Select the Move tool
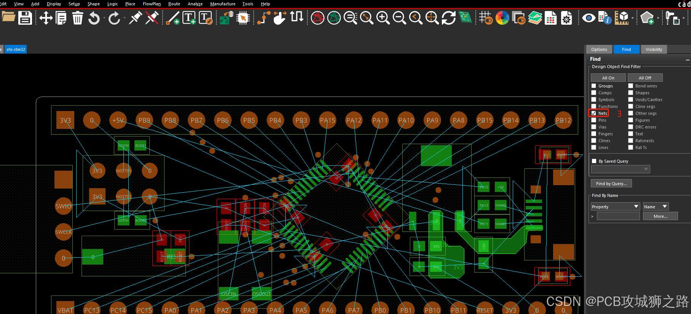Viewport: 691px width, 314px height. pyautogui.click(x=46, y=18)
